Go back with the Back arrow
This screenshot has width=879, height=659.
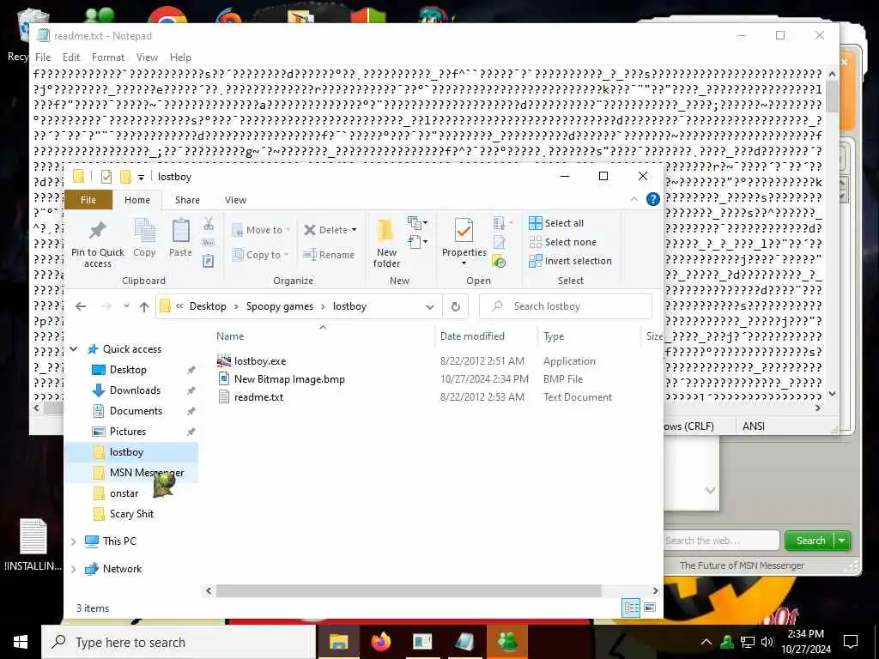coord(81,306)
